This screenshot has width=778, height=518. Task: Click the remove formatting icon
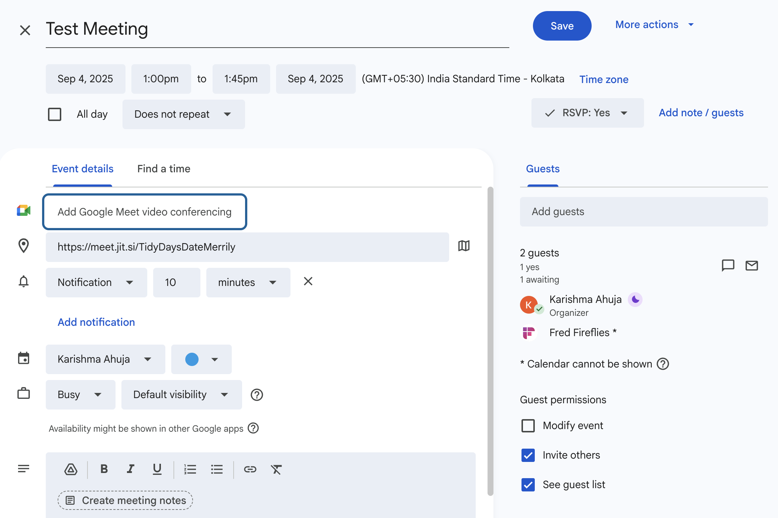click(276, 469)
